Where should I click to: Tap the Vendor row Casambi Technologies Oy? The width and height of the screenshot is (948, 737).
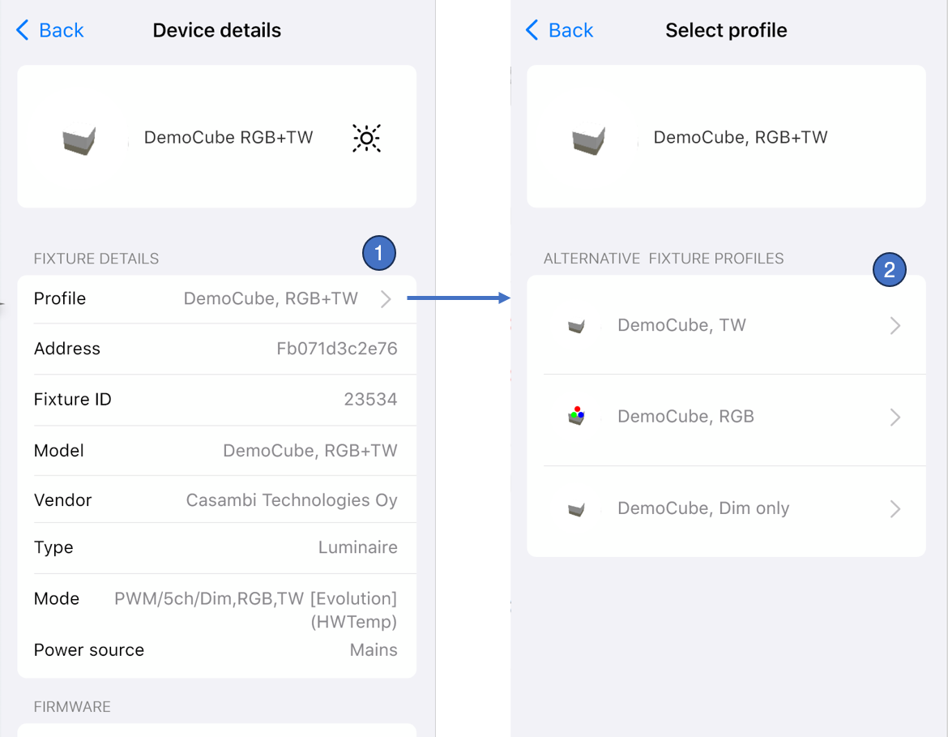pyautogui.click(x=292, y=500)
